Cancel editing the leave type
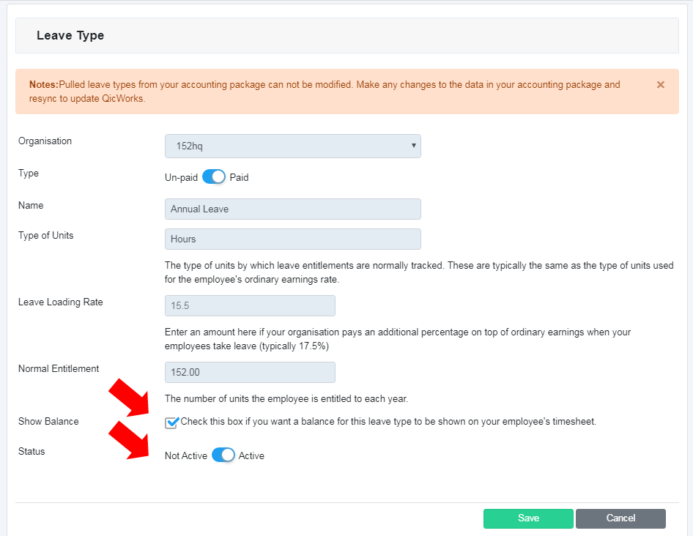This screenshot has width=693, height=536. [620, 518]
